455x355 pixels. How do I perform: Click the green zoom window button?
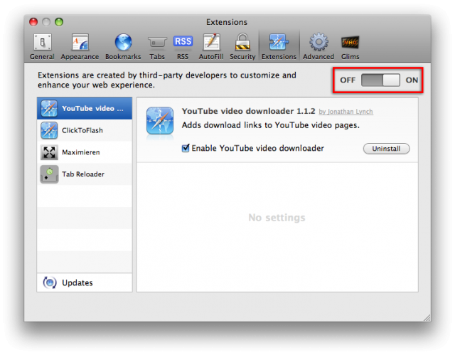(59, 22)
